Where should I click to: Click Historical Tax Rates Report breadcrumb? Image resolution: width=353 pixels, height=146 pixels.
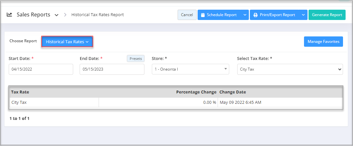click(97, 15)
